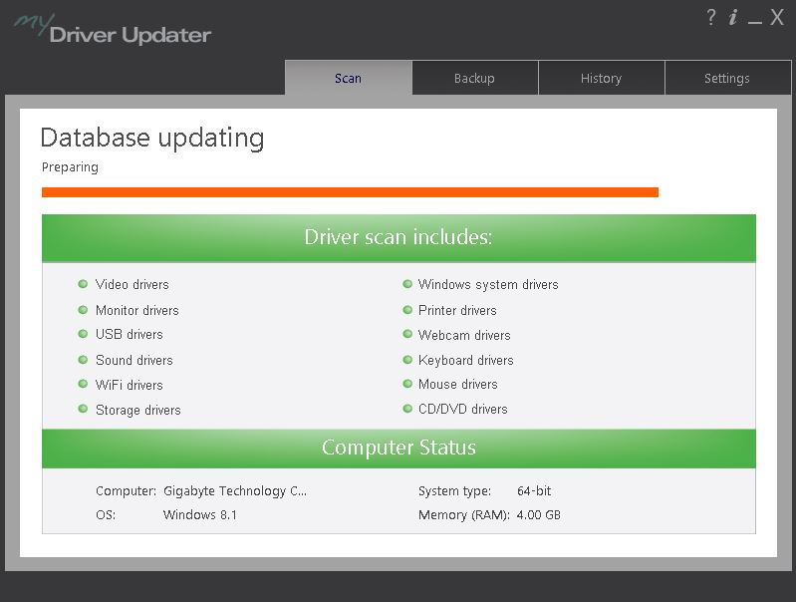Select the 'Storage drivers' text
Viewport: 796px width, 602px height.
click(x=138, y=410)
